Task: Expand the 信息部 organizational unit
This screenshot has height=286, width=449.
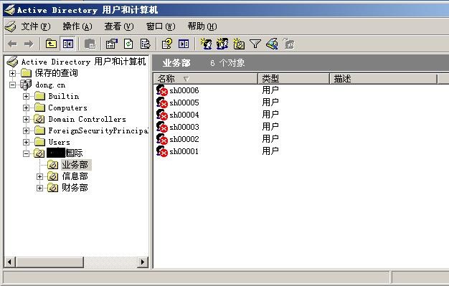Action: tap(39, 176)
